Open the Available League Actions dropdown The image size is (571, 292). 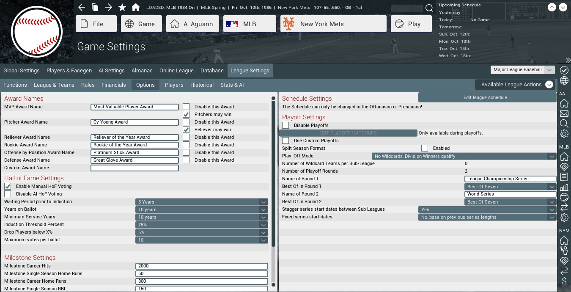515,85
